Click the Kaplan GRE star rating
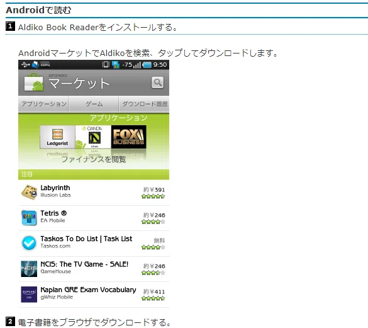 pyautogui.click(x=153, y=298)
